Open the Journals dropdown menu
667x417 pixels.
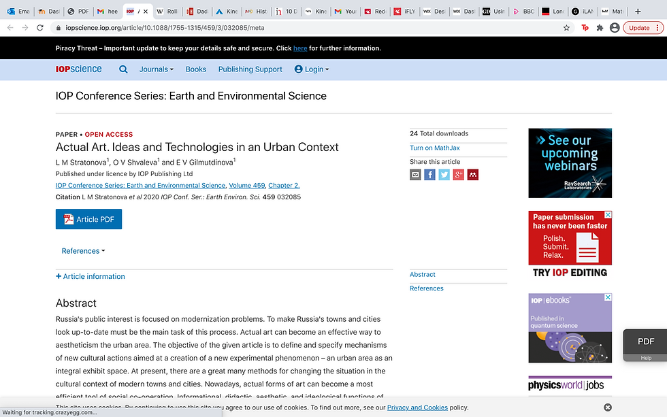(x=156, y=69)
